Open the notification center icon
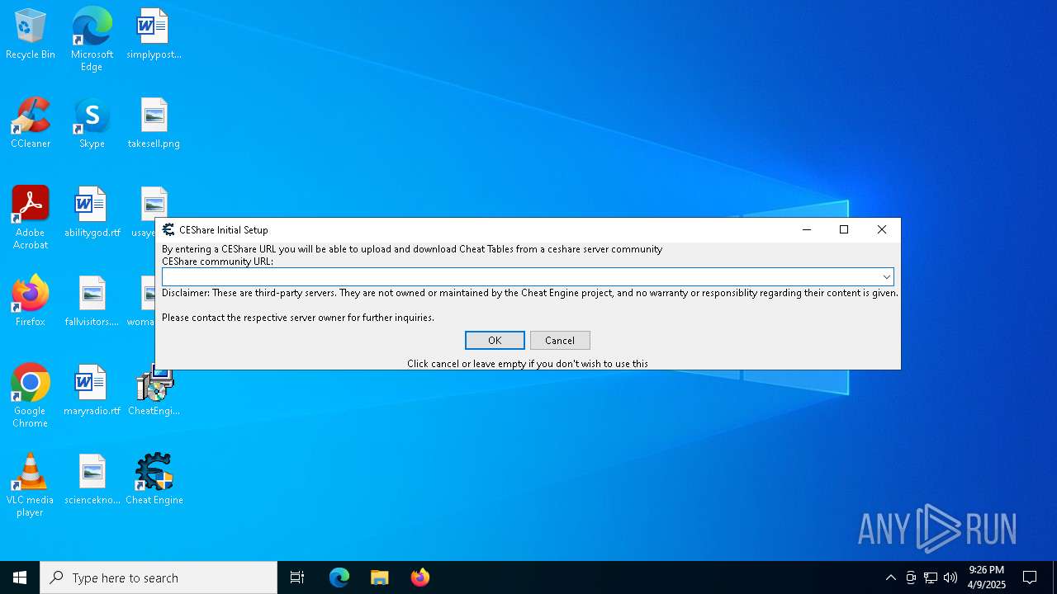 coord(1030,577)
